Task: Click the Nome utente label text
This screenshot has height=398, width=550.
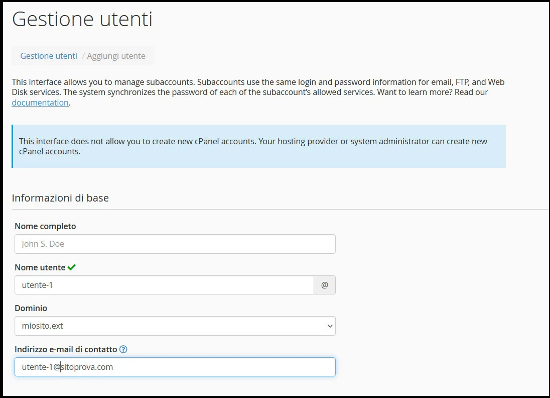Action: (40, 267)
